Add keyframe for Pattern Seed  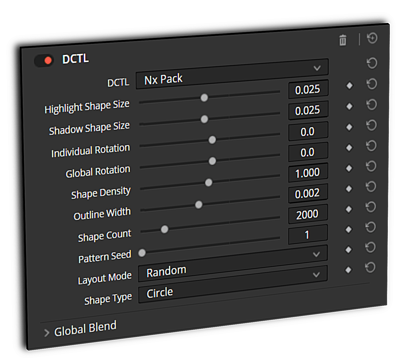349,229
